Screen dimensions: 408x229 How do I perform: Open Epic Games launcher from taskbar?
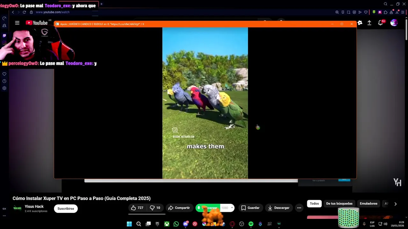[x=157, y=224]
